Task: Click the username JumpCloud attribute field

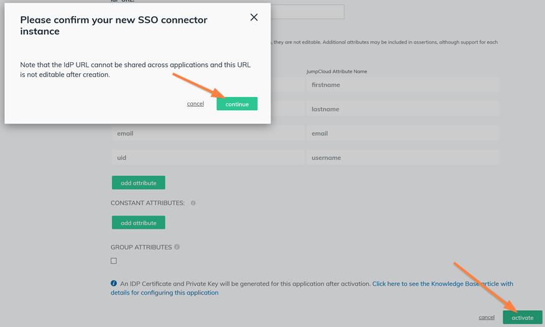Action: point(403,158)
